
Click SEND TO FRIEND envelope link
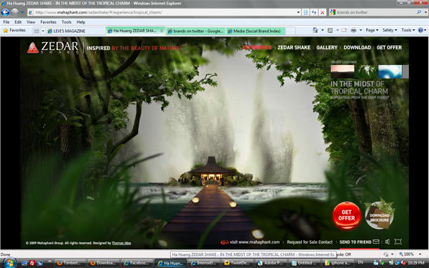[359, 242]
